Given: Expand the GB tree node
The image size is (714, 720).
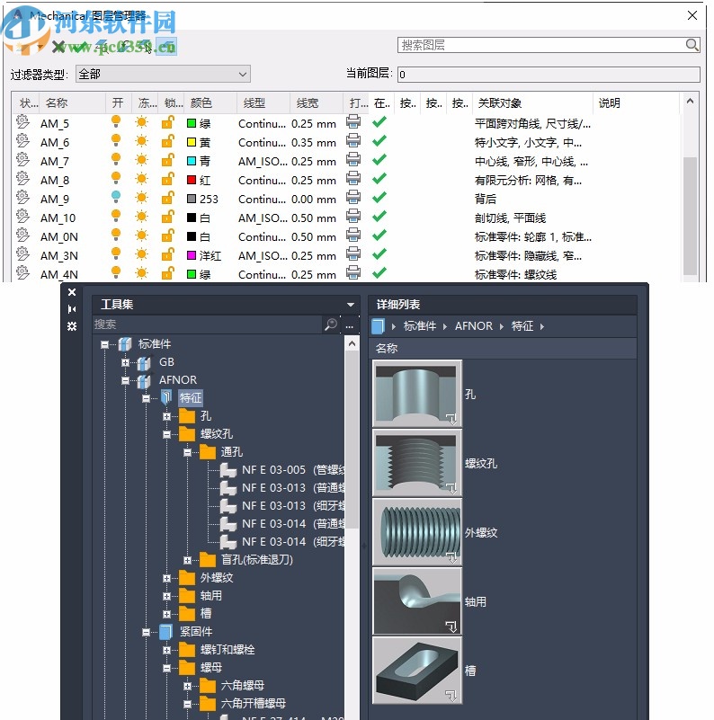Looking at the screenshot, I should [125, 363].
